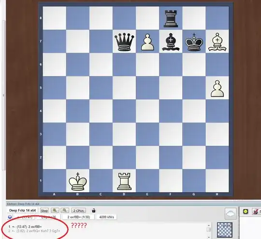This screenshot has width=261, height=239.
Task: Select first analysis line 2.exf8B+
Action: (25, 227)
